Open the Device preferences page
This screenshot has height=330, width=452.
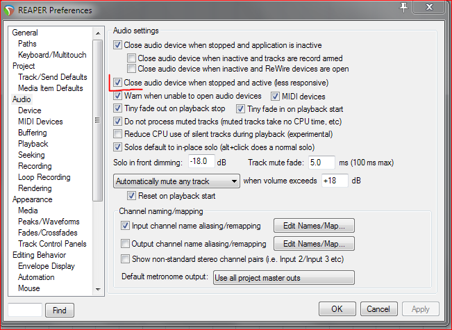[30, 110]
